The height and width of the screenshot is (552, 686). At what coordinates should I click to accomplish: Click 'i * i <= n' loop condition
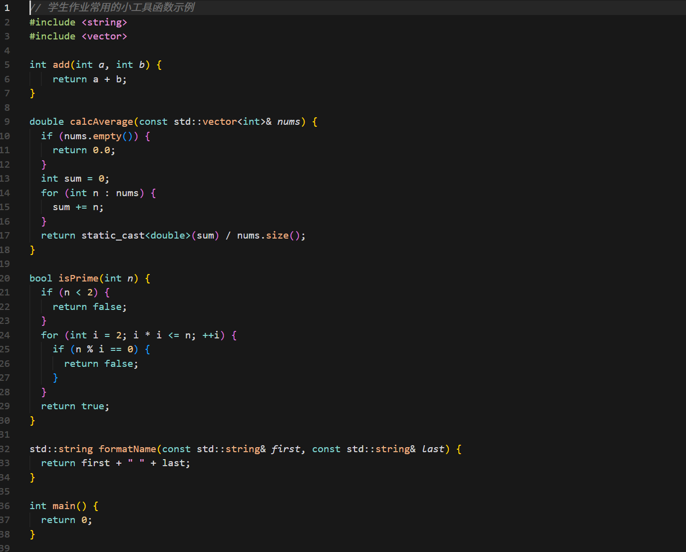point(162,335)
